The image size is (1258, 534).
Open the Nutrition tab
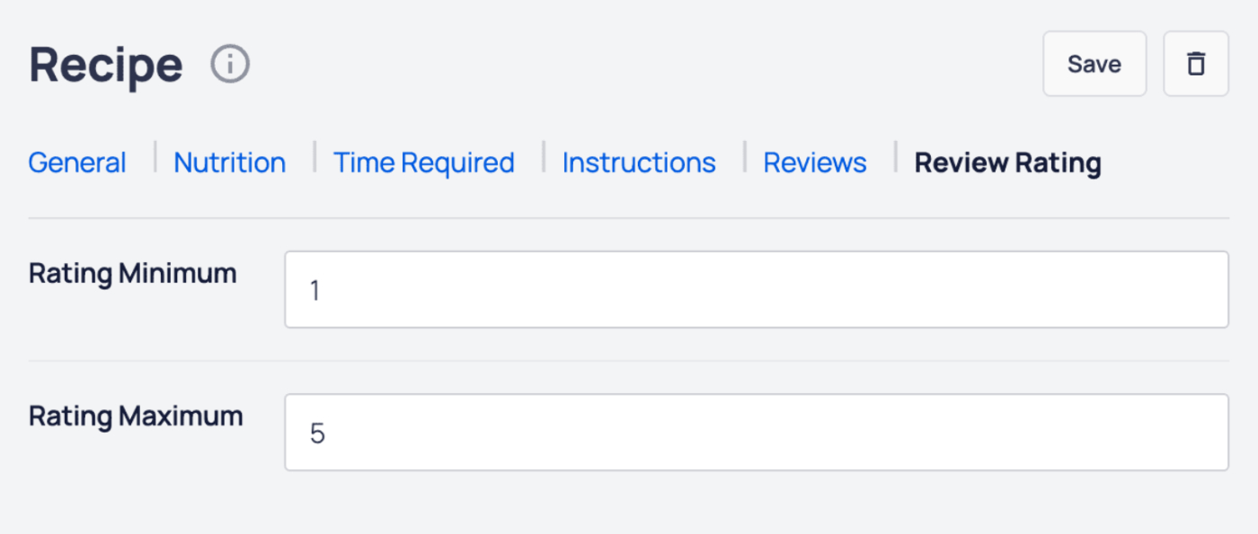229,162
